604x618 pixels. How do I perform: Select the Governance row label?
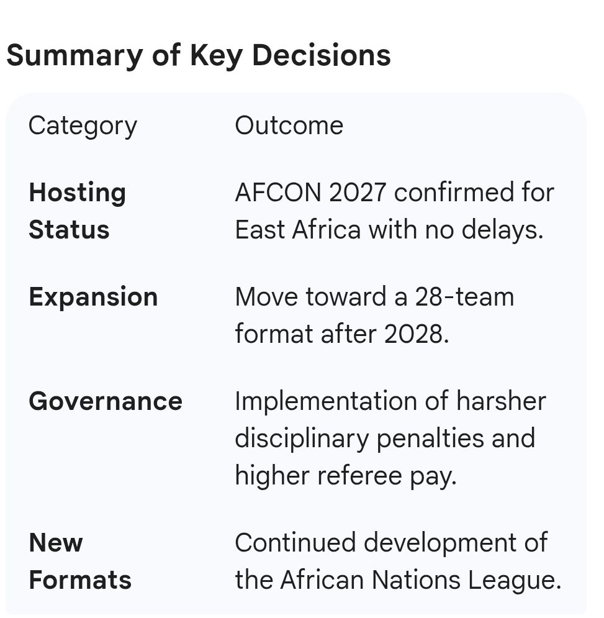pos(106,401)
